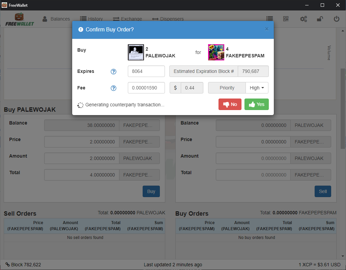Edit buy Price field 2.00000000
The width and height of the screenshot is (346, 270).
82,142
